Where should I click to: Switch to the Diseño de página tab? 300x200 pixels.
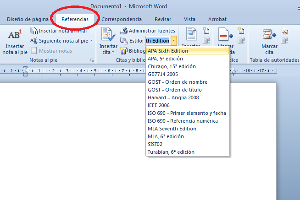point(28,19)
